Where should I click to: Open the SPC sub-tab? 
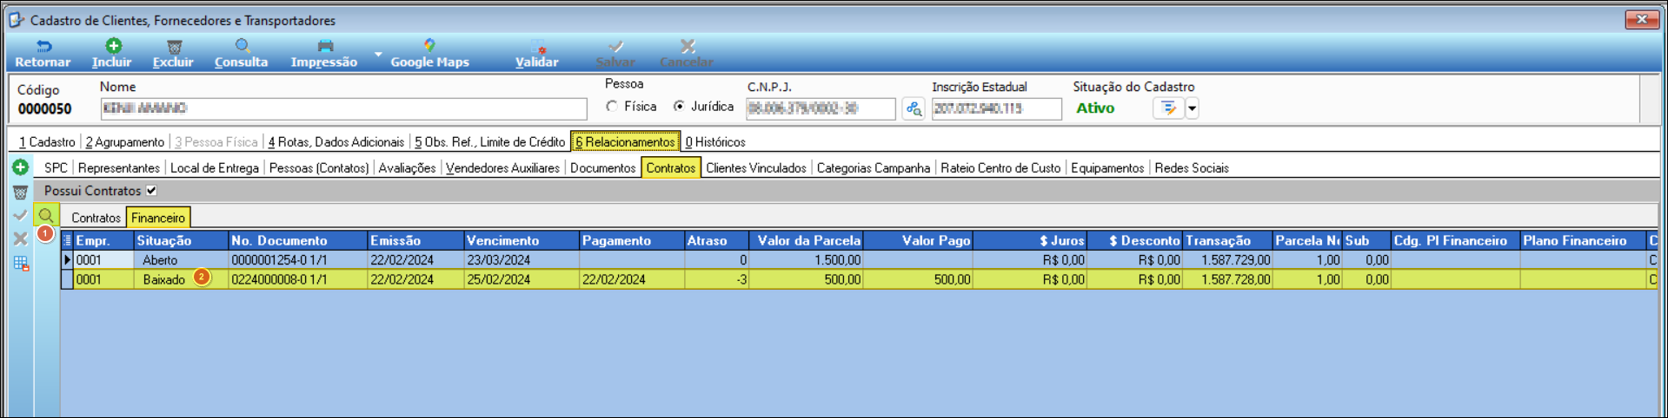tap(56, 168)
